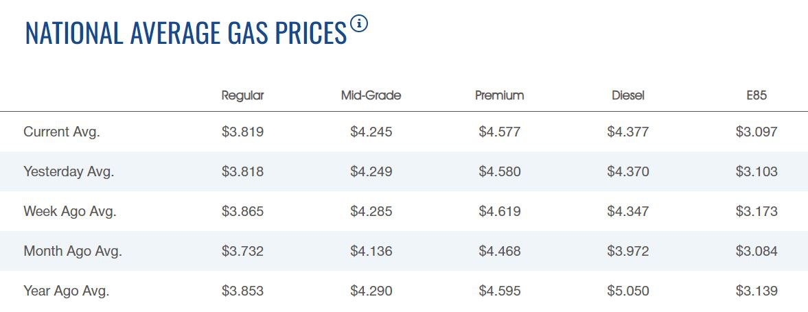Select the Mid-Grade column header
808x312 pixels.
[x=371, y=95]
